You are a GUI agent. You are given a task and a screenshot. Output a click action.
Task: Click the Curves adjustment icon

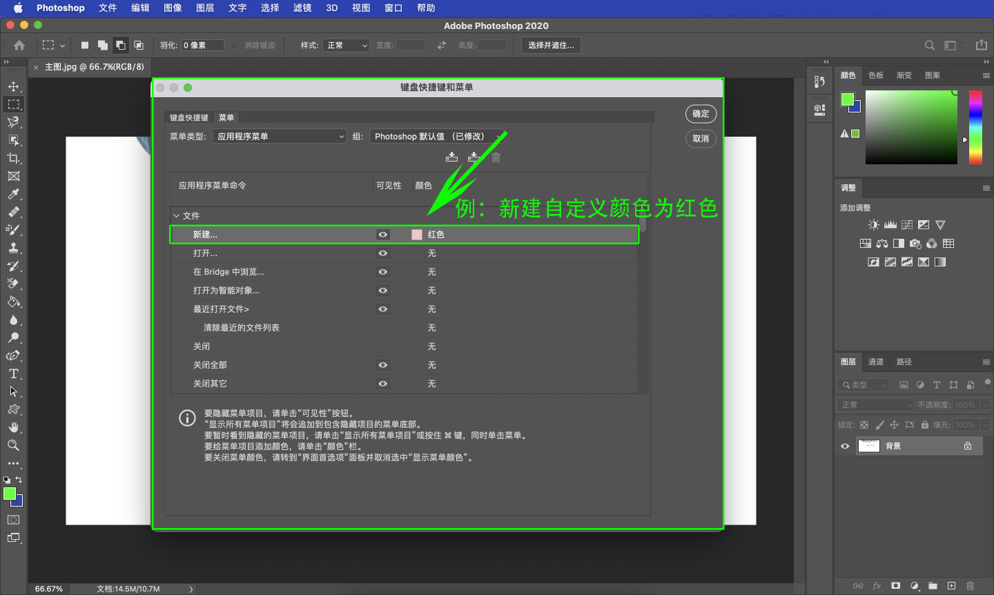pos(907,224)
